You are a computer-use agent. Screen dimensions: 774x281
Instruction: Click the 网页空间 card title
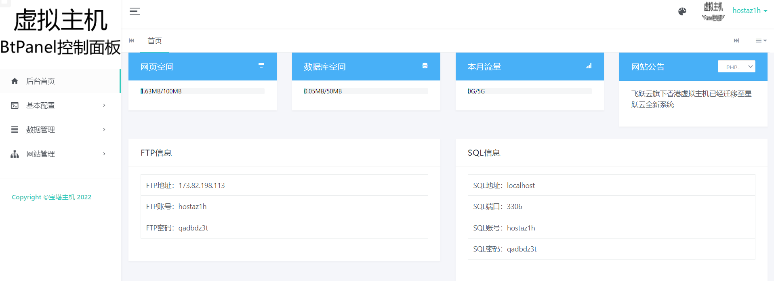(157, 67)
